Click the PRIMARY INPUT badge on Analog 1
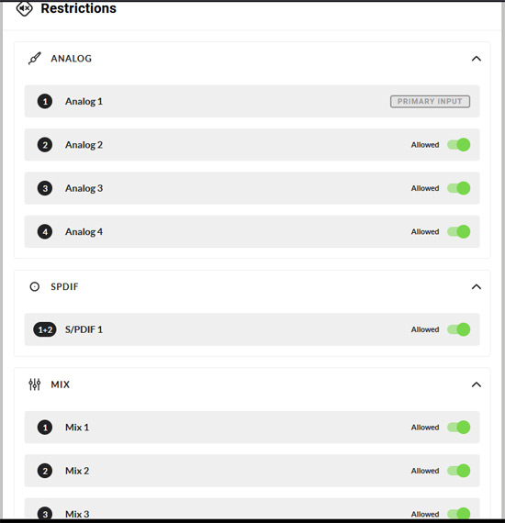This screenshot has height=523, width=505. (x=430, y=102)
